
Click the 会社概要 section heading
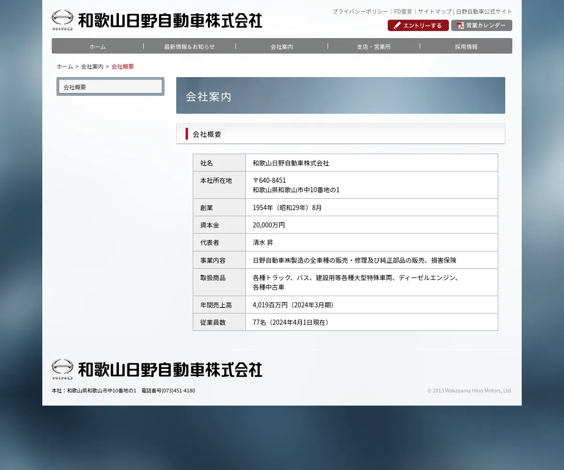[x=207, y=134]
